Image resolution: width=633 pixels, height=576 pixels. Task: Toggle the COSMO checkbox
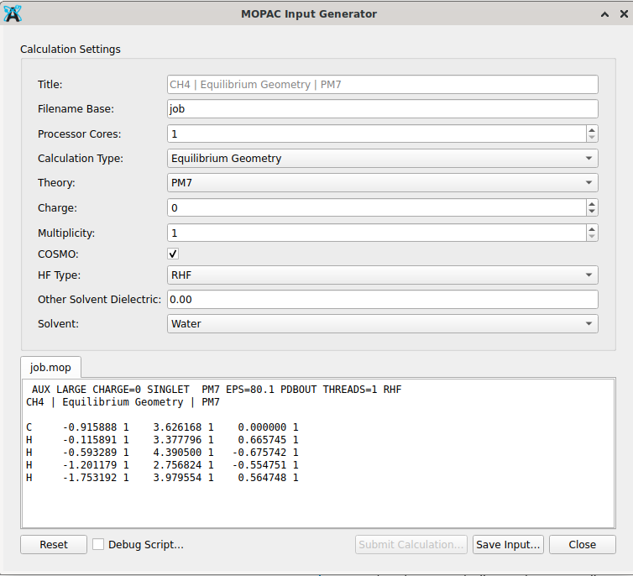(173, 254)
